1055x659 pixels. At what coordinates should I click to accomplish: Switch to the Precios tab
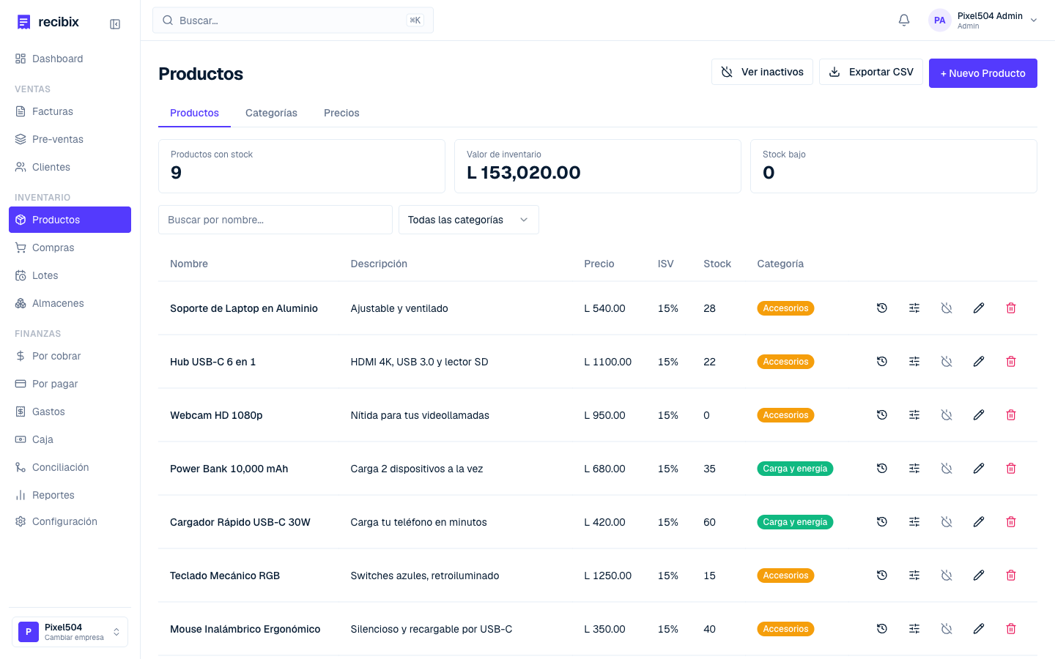coord(341,113)
